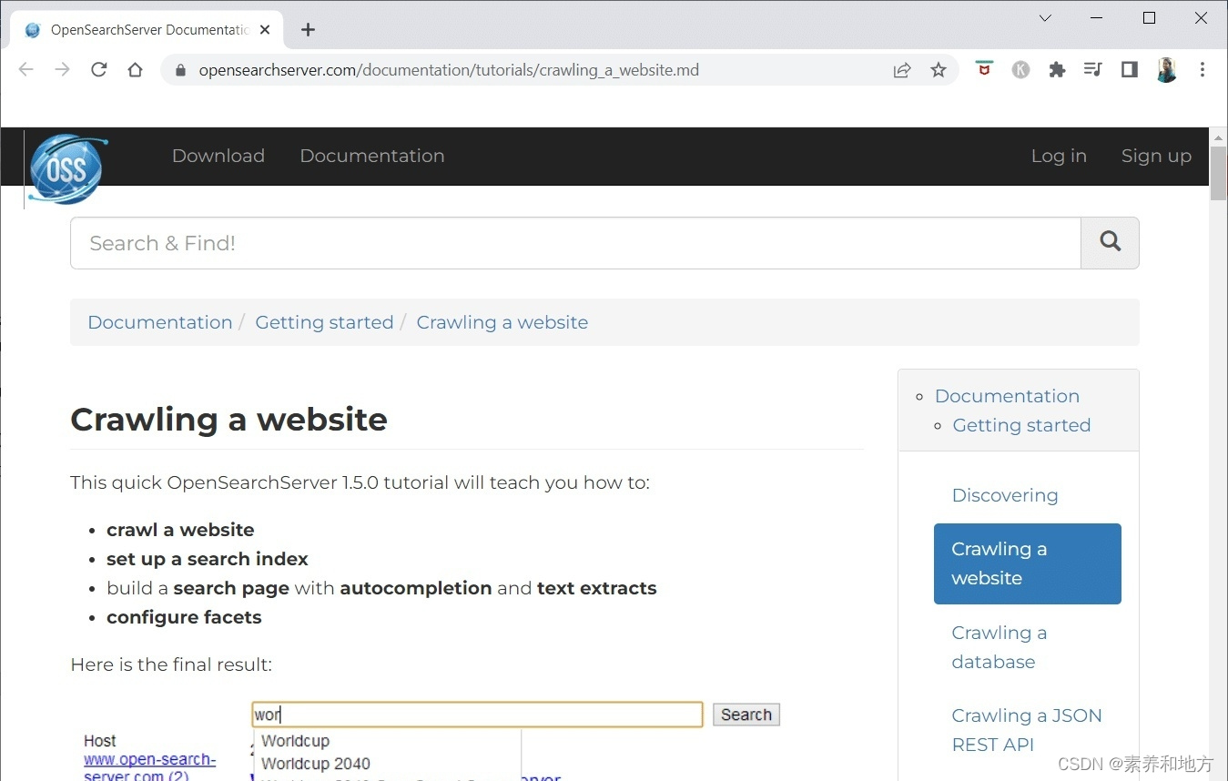This screenshot has width=1228, height=781.
Task: Open Documentation in the top navbar
Action: tap(372, 156)
